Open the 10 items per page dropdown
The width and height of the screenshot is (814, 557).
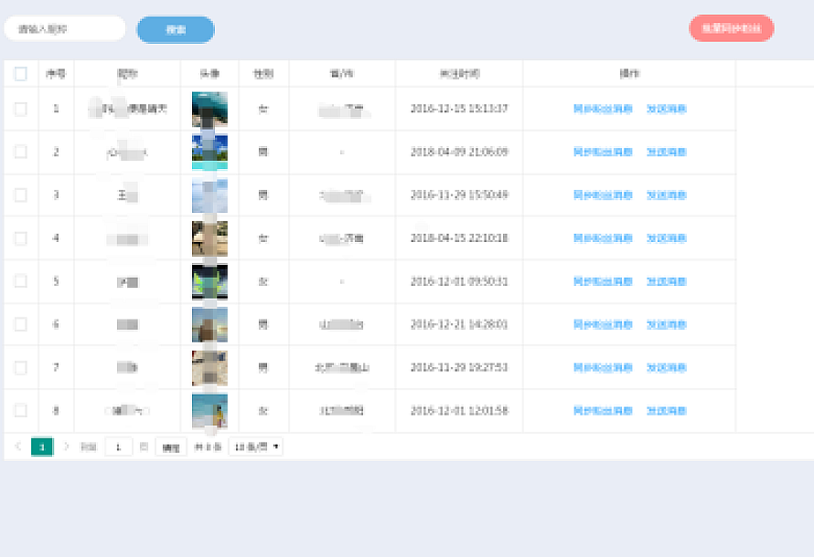pos(255,447)
